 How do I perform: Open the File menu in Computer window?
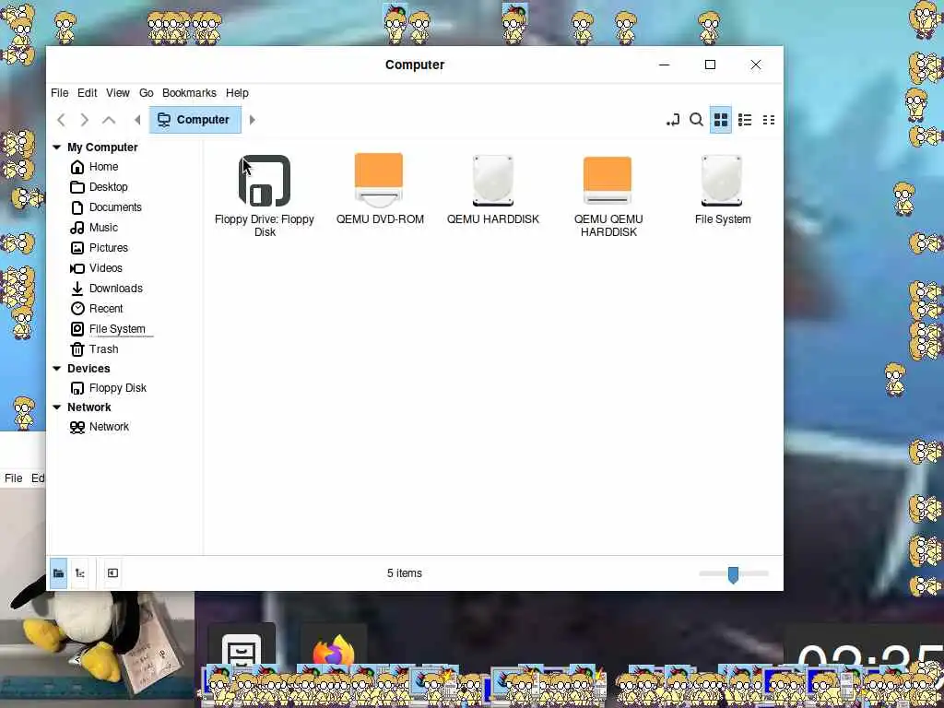[60, 93]
